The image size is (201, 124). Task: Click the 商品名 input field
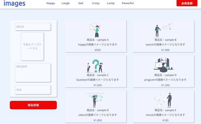coord(33,27)
